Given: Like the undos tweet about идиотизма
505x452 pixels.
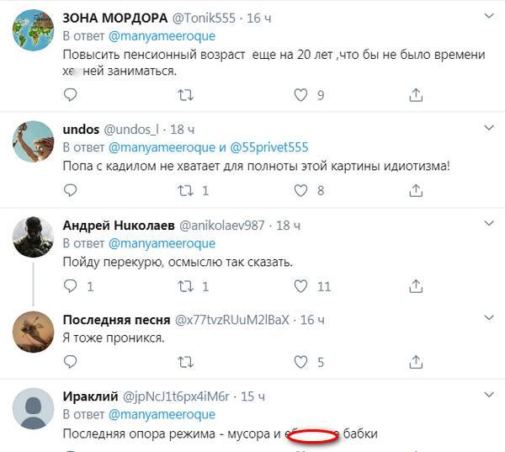Looking at the screenshot, I should [x=299, y=191].
